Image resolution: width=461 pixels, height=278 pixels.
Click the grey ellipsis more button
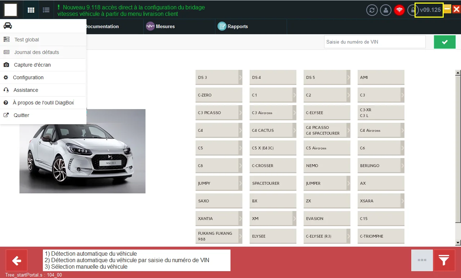pyautogui.click(x=422, y=260)
